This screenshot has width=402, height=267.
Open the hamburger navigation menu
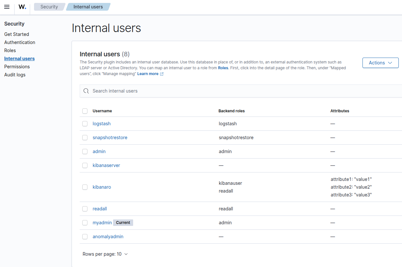[x=7, y=7]
